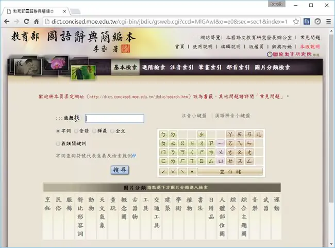
Task: Switch to the 進階檢索 tab
Action: [x=154, y=67]
